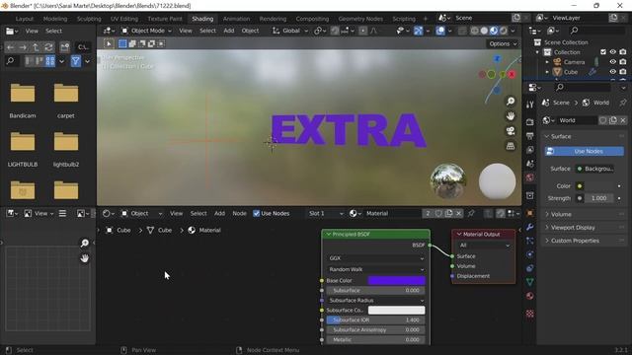Image resolution: width=632 pixels, height=355 pixels.
Task: Open the viewport Add menu
Action: click(x=228, y=31)
